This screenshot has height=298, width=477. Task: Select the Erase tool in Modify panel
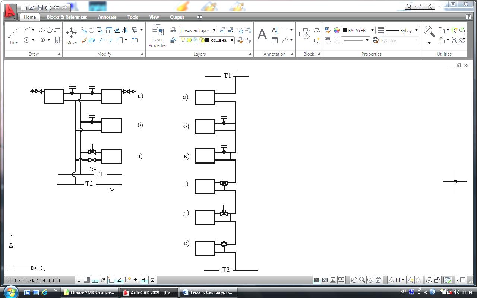(84, 40)
